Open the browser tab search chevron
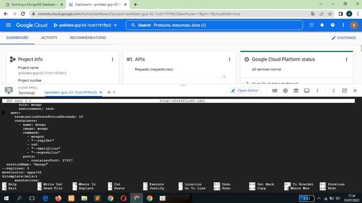The width and height of the screenshot is (362, 203). [x=321, y=4]
